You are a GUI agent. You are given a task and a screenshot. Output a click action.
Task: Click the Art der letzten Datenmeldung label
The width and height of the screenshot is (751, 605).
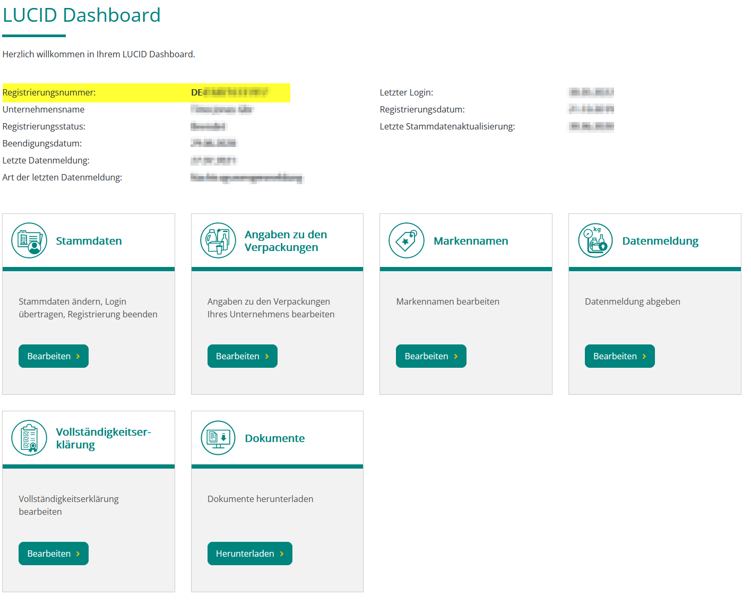click(63, 177)
